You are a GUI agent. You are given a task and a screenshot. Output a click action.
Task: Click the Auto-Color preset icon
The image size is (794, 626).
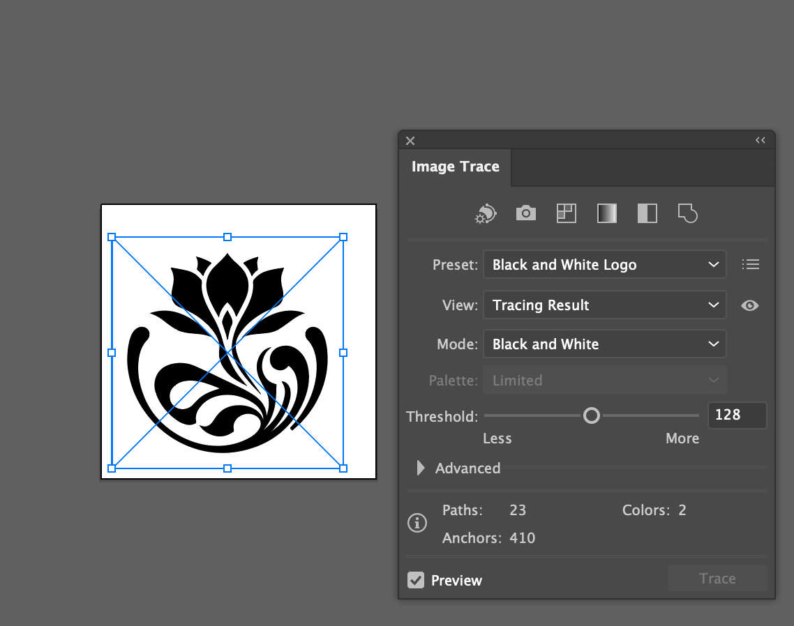(x=486, y=213)
